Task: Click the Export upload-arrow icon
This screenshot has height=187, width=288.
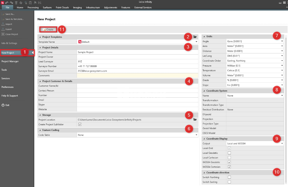Action: click(x=3, y=29)
